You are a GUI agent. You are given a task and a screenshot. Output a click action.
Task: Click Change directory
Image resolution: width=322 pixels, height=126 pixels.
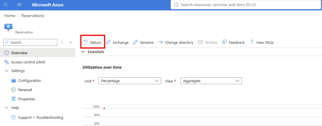point(175,43)
